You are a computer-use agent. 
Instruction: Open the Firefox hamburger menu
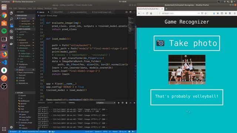pos(235,13)
